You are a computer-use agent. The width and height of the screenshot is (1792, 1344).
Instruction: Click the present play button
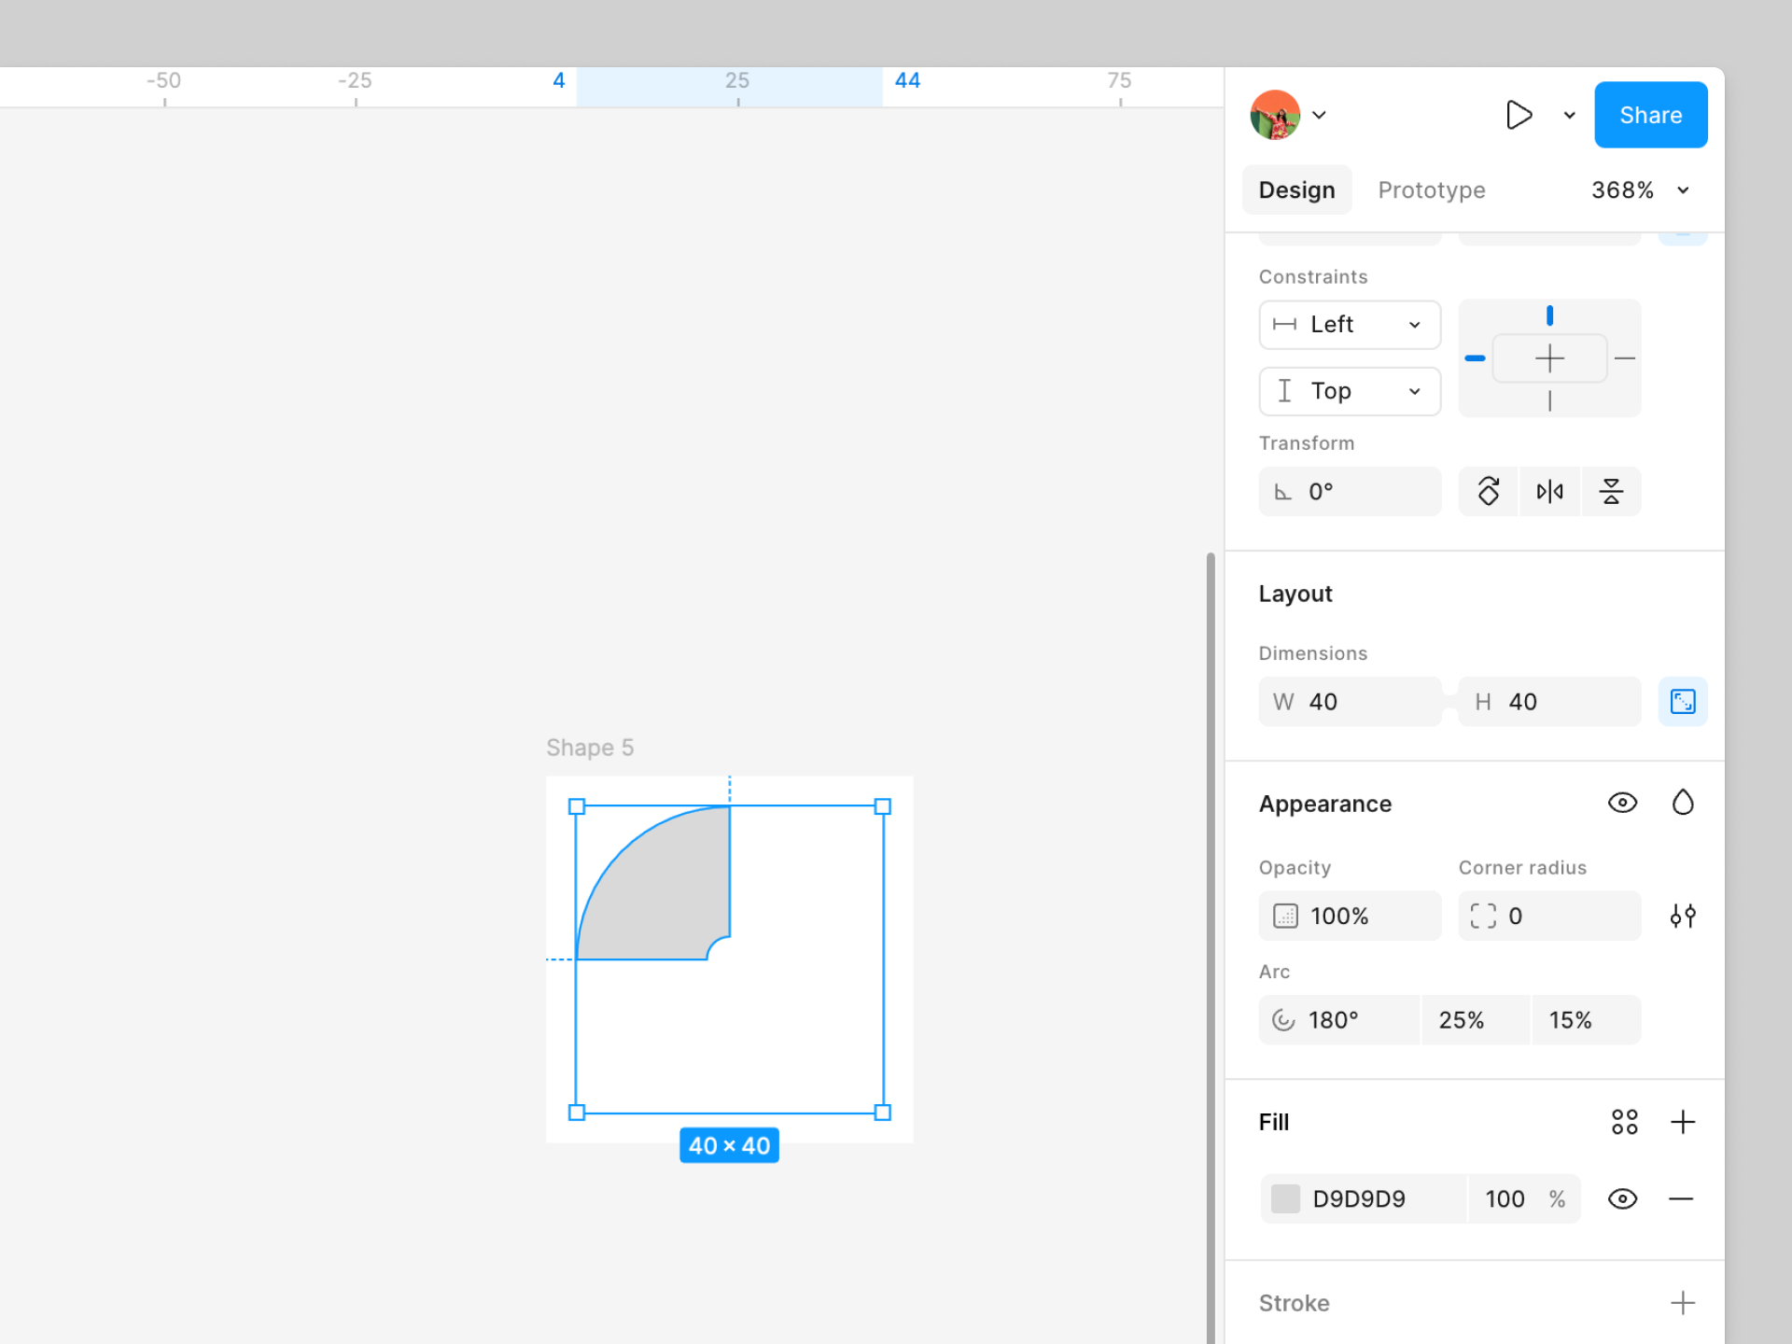pos(1519,115)
